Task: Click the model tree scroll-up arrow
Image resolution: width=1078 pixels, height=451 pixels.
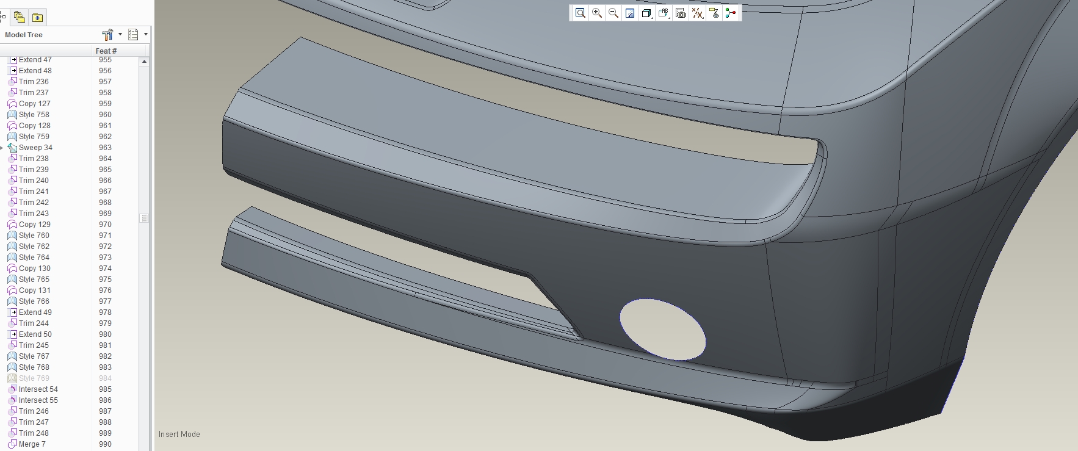Action: [x=144, y=62]
